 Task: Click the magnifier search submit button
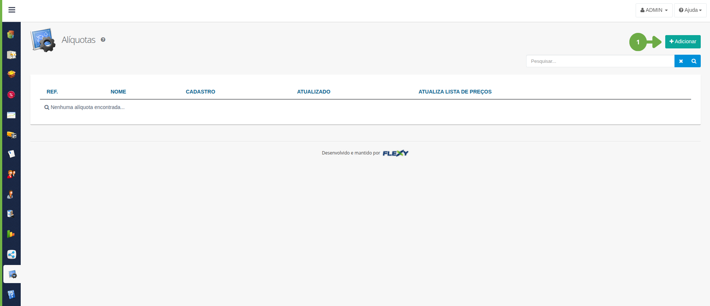tap(694, 61)
